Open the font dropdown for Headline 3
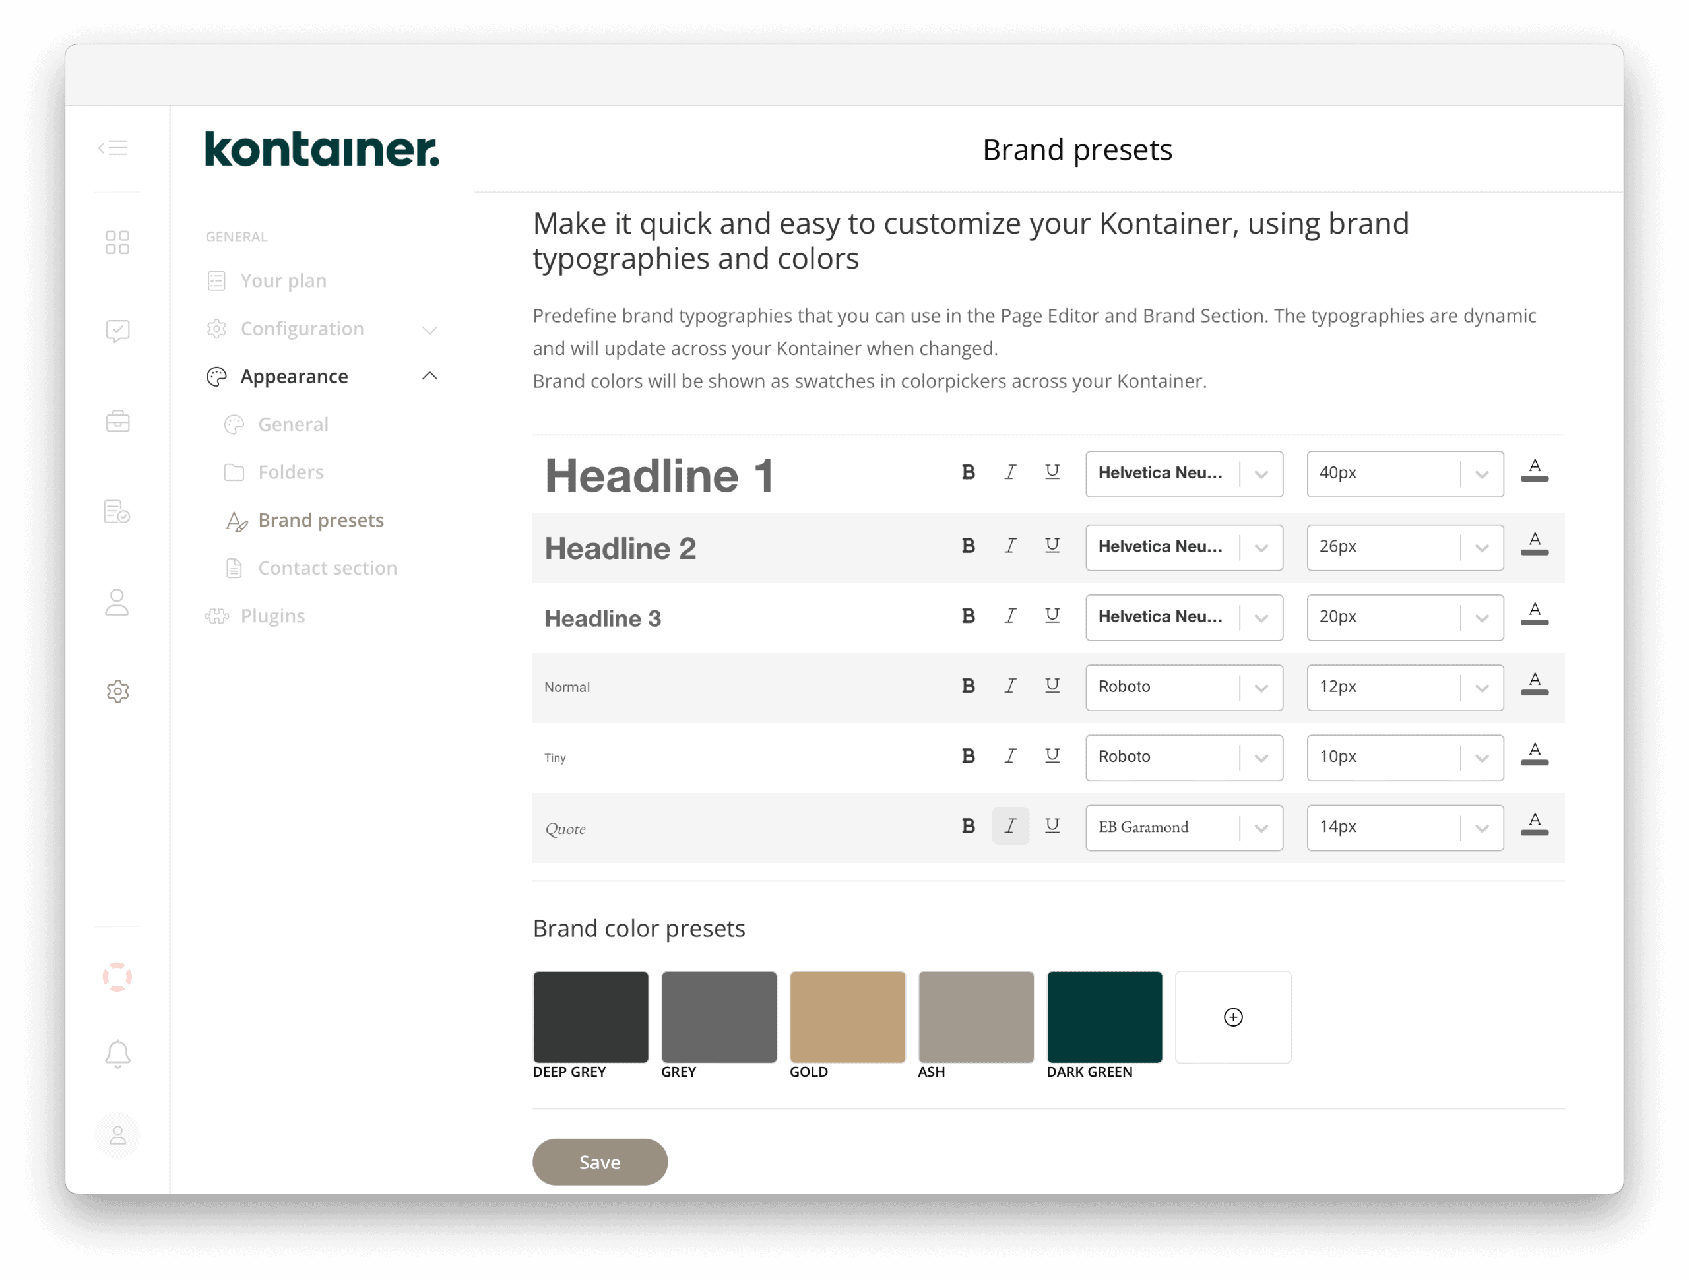 click(x=1184, y=617)
